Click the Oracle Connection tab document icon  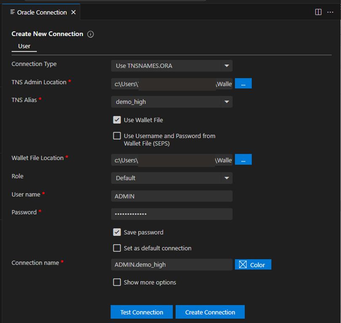point(13,12)
